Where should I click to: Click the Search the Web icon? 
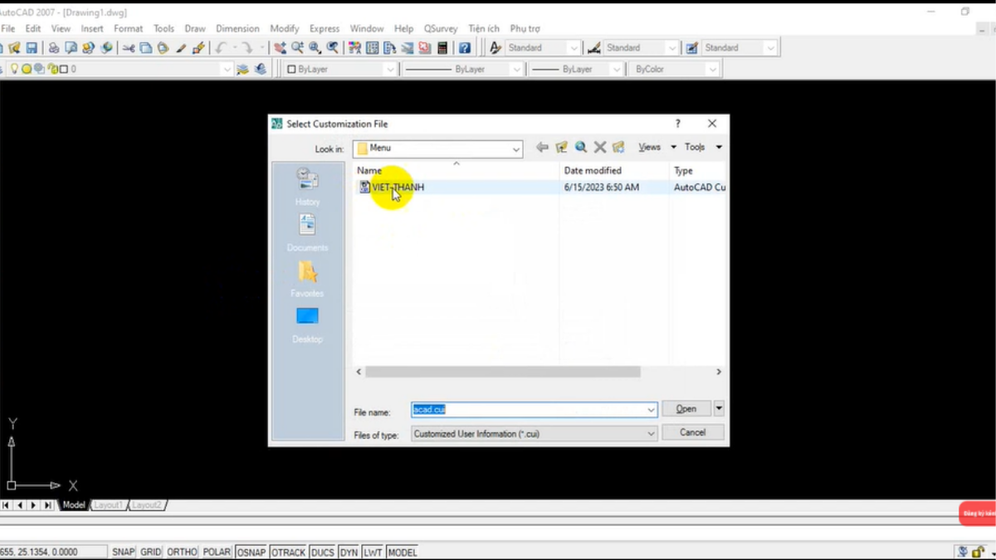(x=581, y=148)
